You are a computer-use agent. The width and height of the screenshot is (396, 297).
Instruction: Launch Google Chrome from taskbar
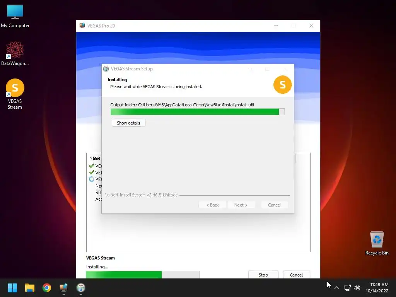[47, 288]
